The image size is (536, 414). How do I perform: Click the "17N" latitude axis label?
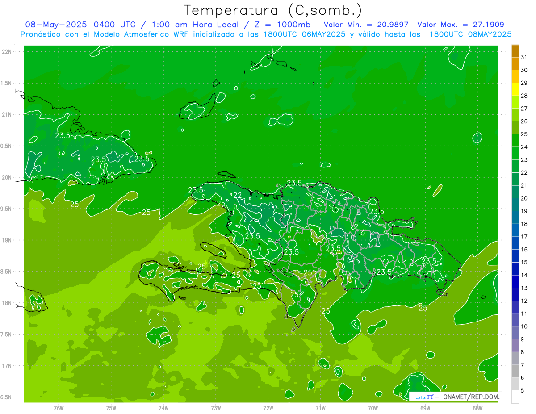point(7,366)
